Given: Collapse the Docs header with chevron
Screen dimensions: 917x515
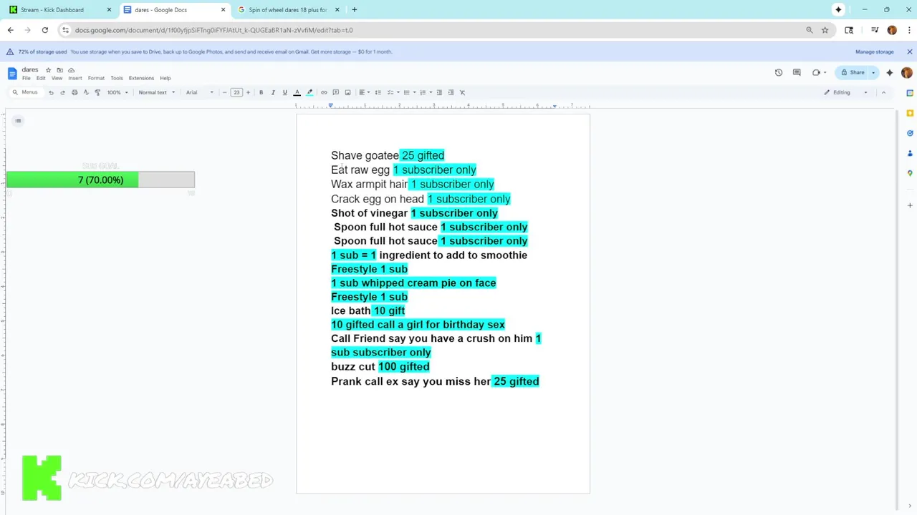Looking at the screenshot, I should click(883, 92).
